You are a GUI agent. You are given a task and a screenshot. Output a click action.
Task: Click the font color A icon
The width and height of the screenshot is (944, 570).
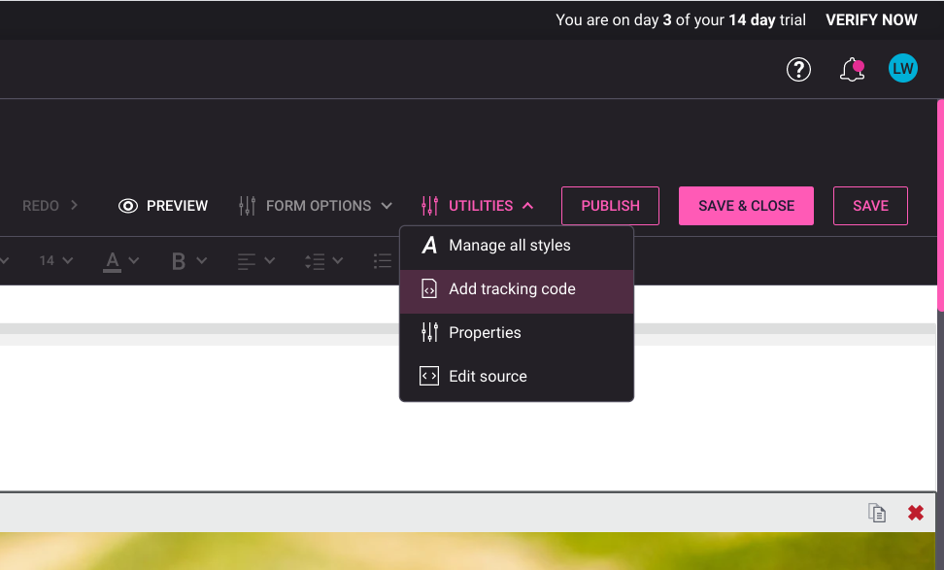pyautogui.click(x=112, y=261)
